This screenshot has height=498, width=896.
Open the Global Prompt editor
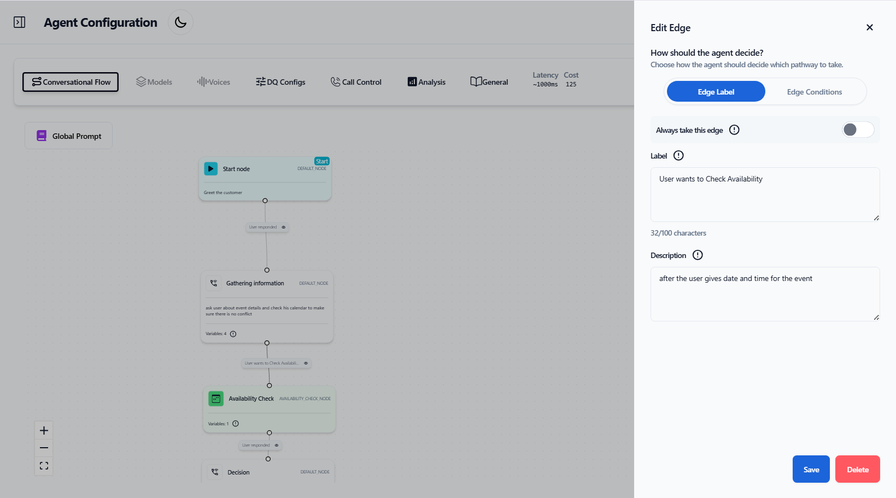click(69, 136)
